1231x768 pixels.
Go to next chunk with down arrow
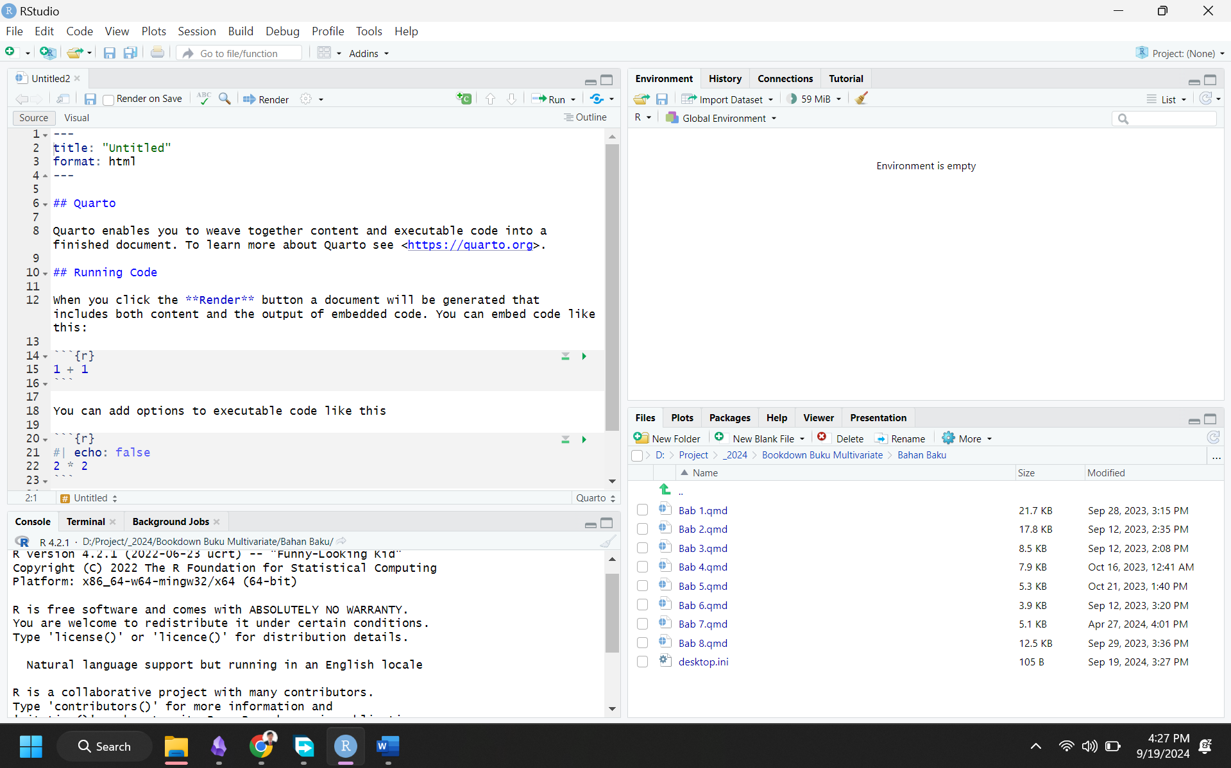tap(511, 99)
